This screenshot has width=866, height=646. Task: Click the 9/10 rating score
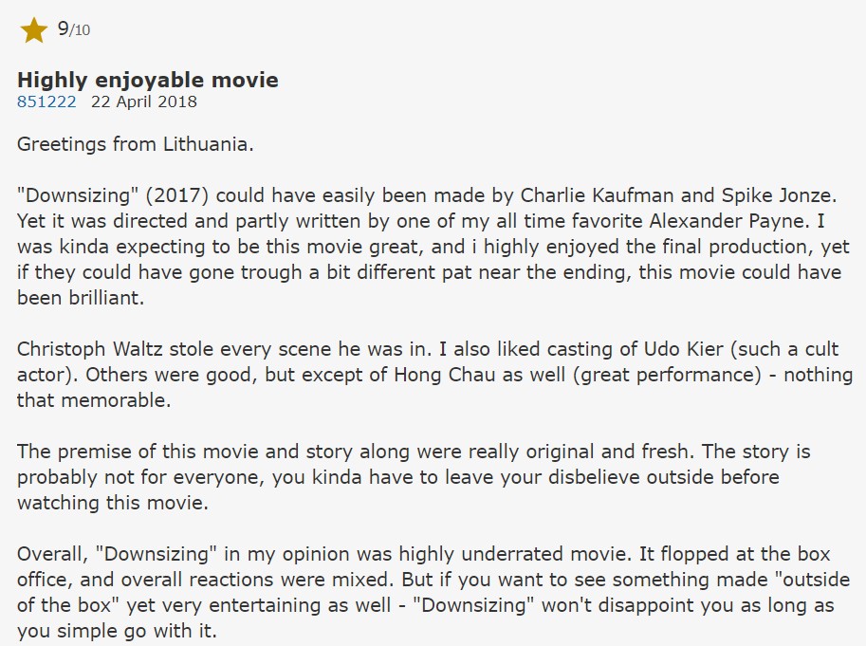click(73, 29)
